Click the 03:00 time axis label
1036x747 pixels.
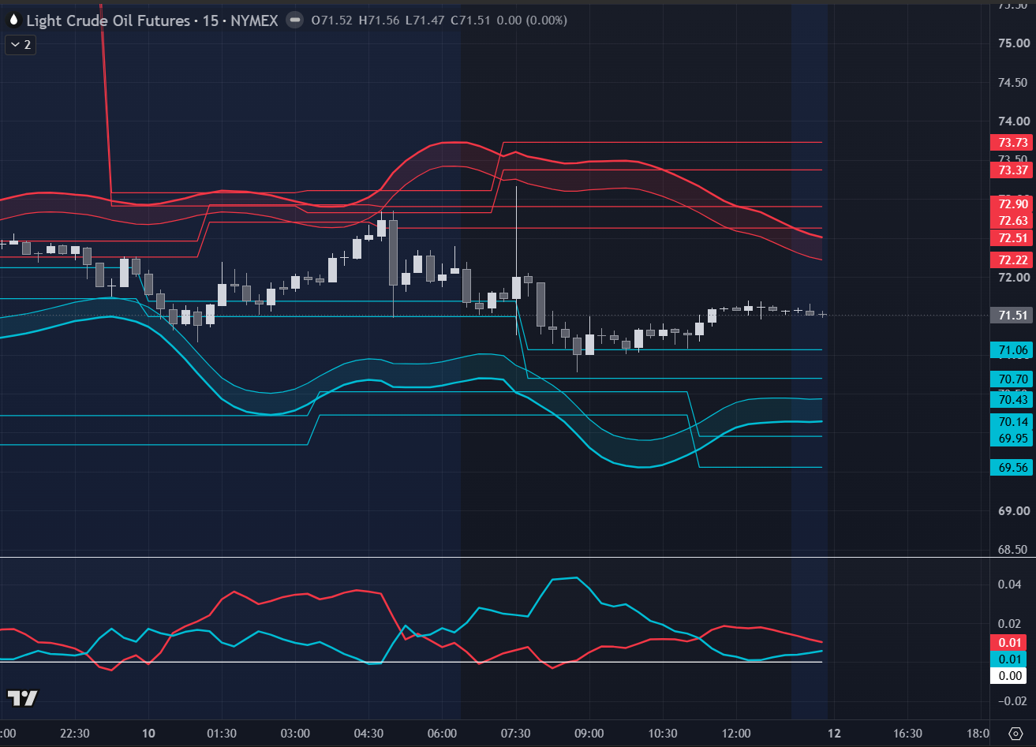click(x=295, y=733)
